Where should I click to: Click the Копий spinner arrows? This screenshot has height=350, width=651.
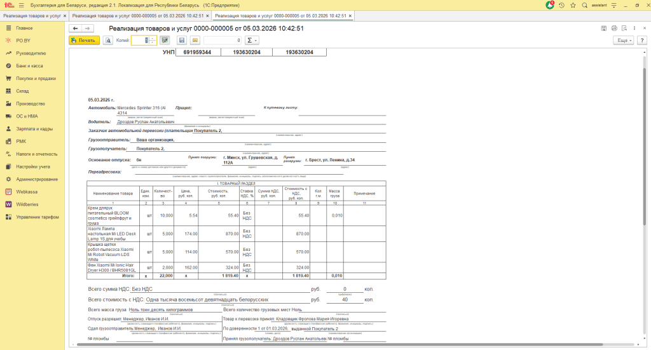[153, 40]
